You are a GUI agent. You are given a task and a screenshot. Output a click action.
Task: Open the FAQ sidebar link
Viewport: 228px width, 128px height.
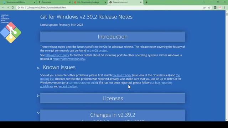(x=2, y=17)
